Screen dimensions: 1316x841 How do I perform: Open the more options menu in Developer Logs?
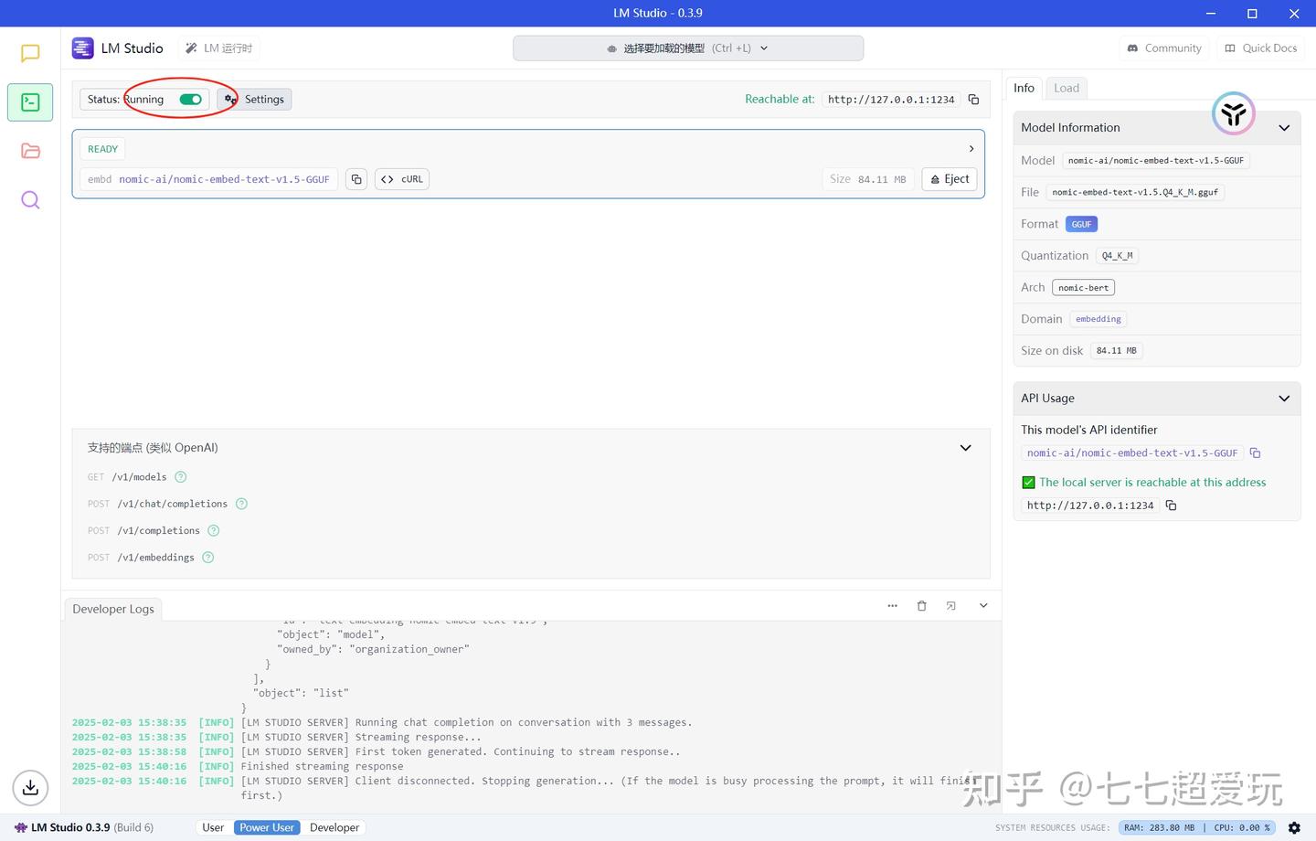click(892, 605)
